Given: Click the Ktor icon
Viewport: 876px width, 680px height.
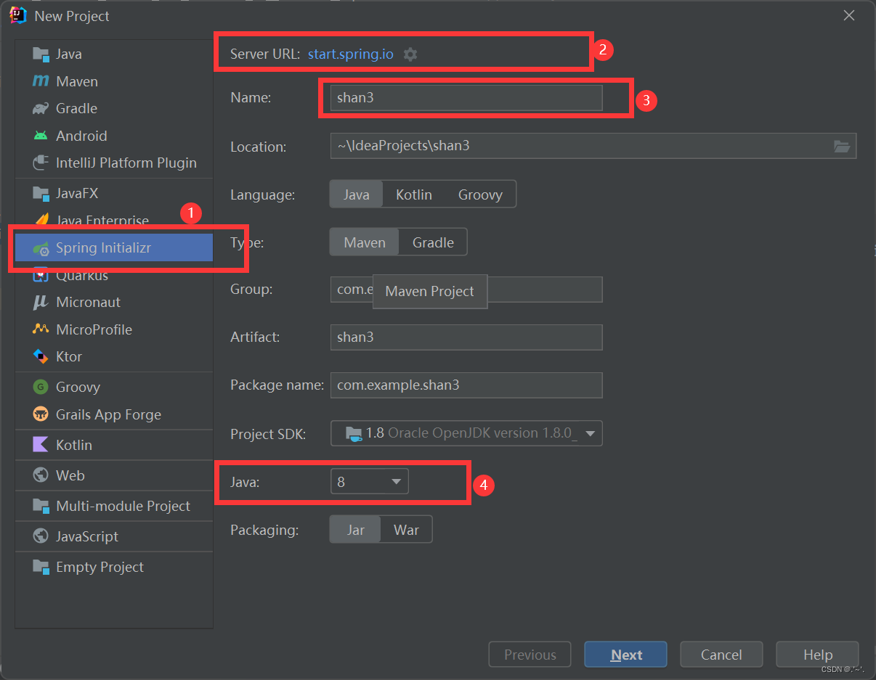Looking at the screenshot, I should (41, 356).
